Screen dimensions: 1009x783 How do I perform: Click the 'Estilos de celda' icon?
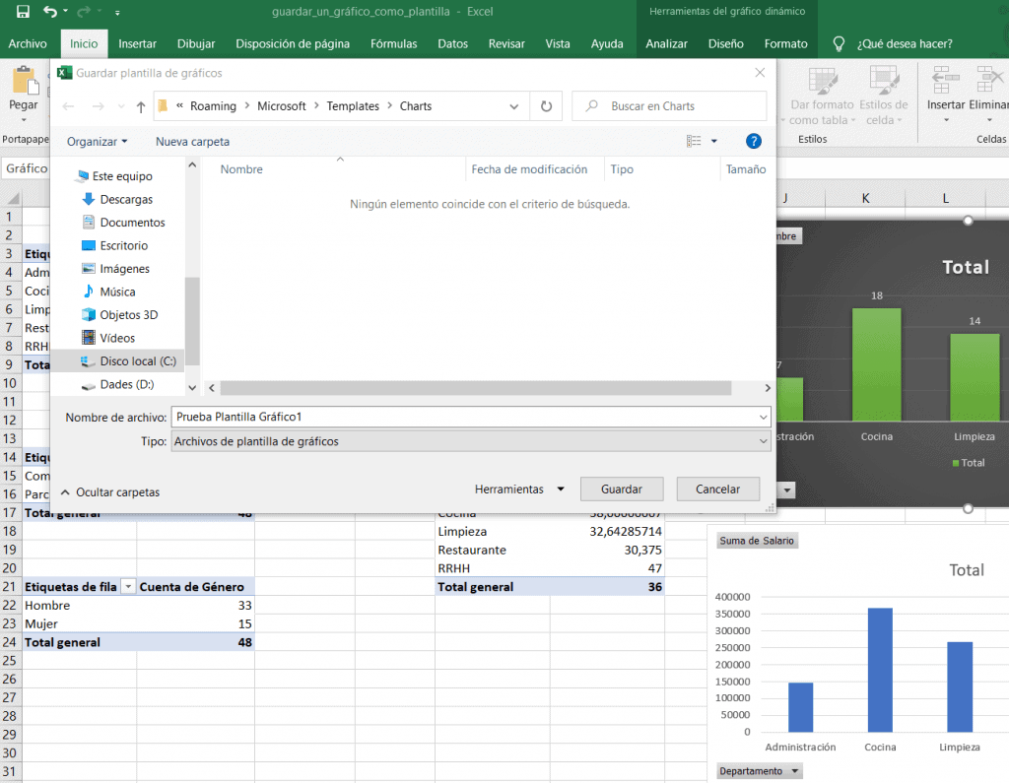click(x=884, y=81)
